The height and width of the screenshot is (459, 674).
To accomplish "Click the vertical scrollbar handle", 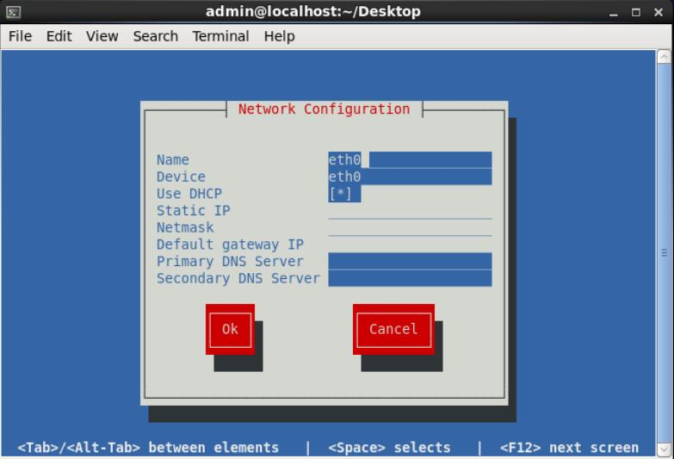I will 665,253.
